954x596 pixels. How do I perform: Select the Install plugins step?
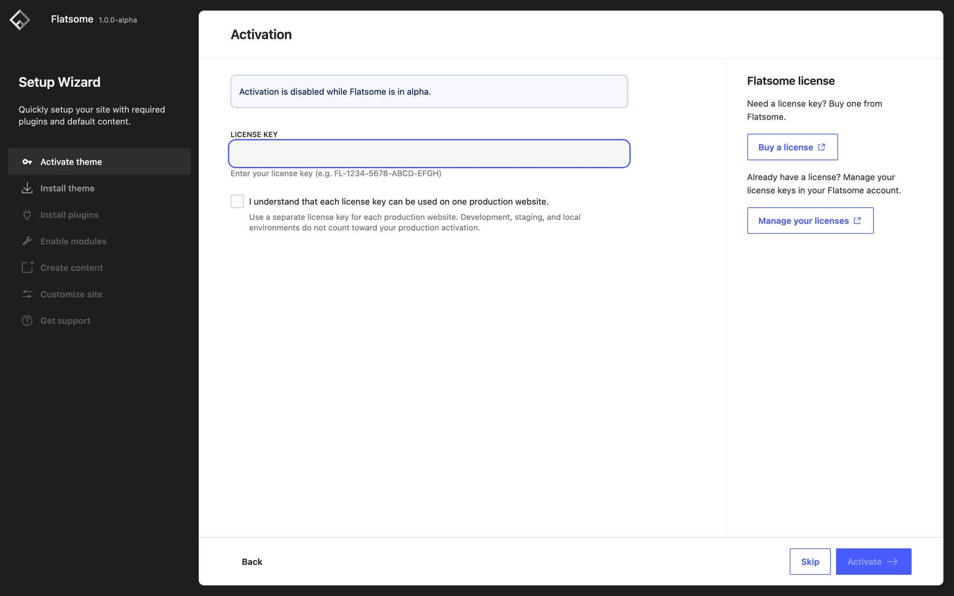(x=99, y=215)
